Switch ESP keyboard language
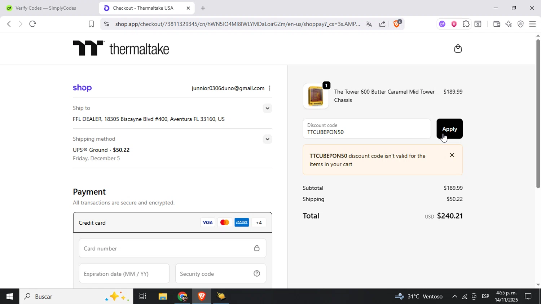The height and width of the screenshot is (304, 541). 485,296
